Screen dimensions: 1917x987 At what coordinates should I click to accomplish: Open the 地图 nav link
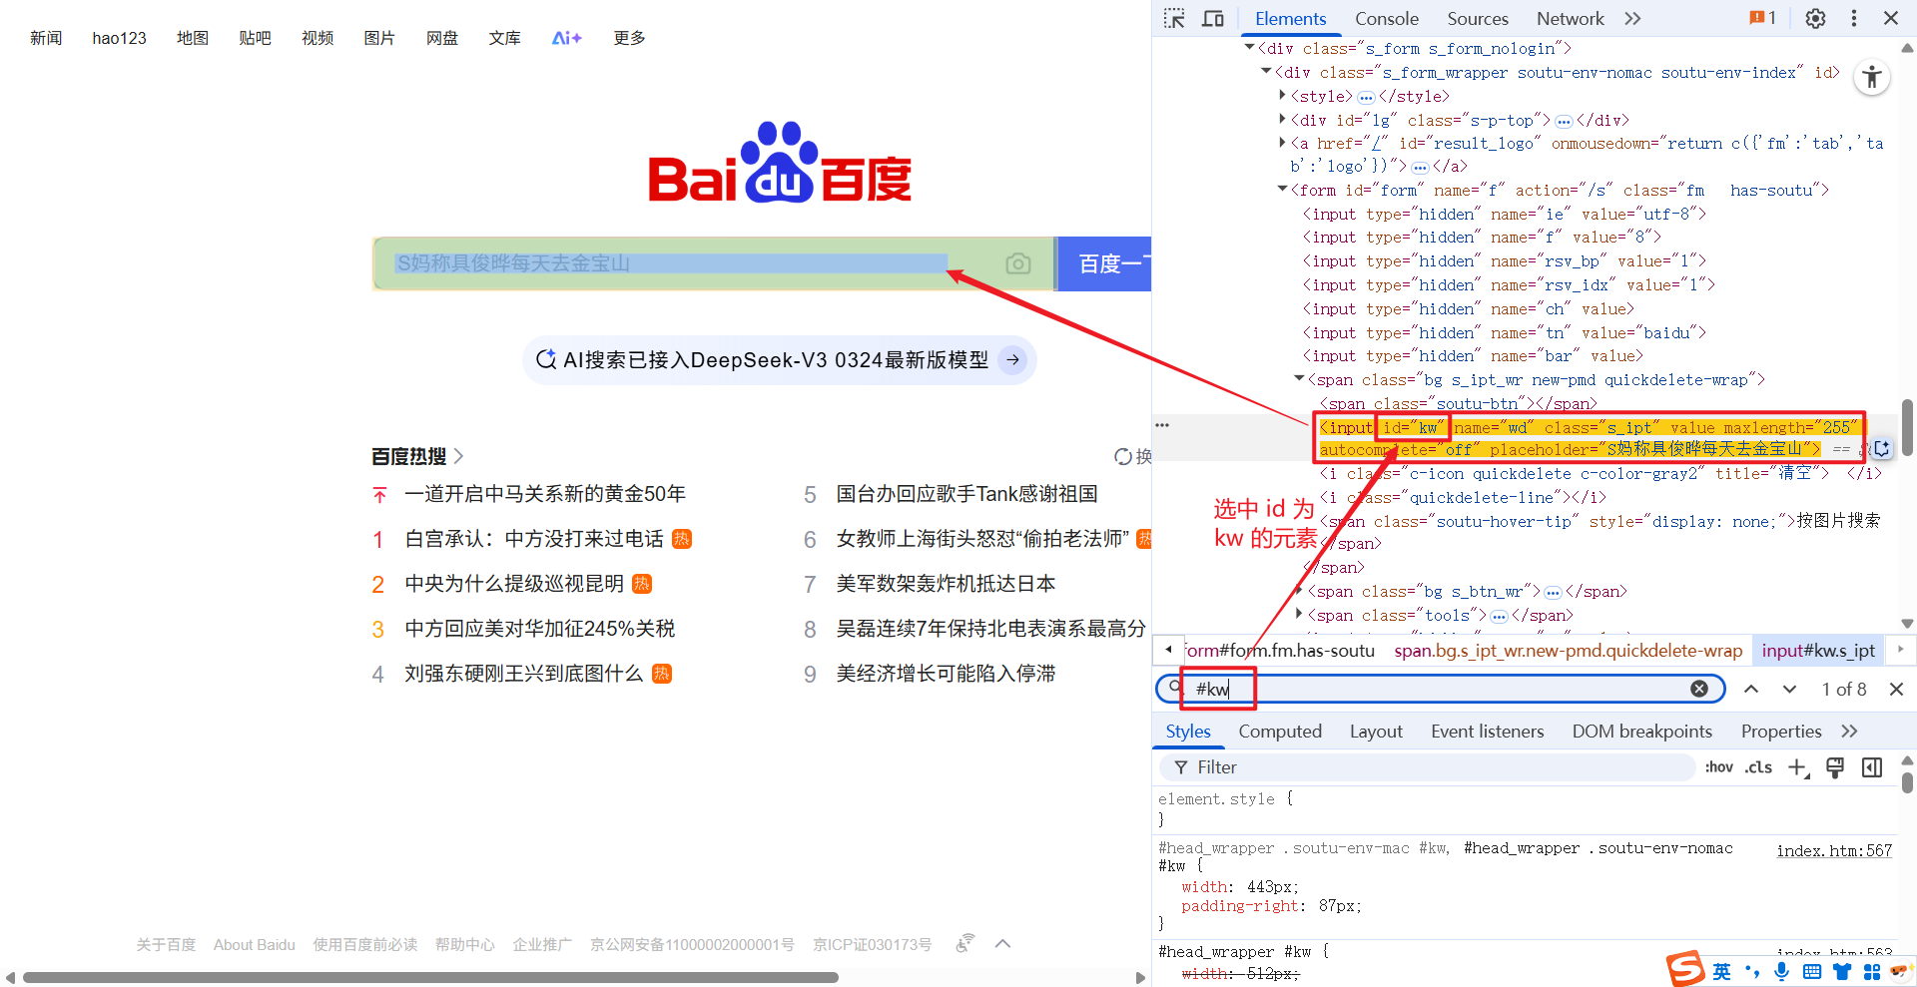tap(193, 38)
